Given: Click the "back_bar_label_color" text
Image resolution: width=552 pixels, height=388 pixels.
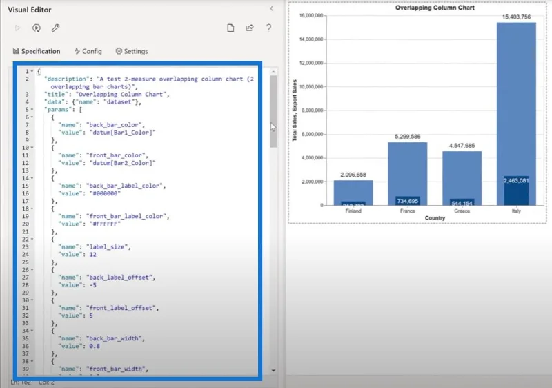Looking at the screenshot, I should coord(124,186).
